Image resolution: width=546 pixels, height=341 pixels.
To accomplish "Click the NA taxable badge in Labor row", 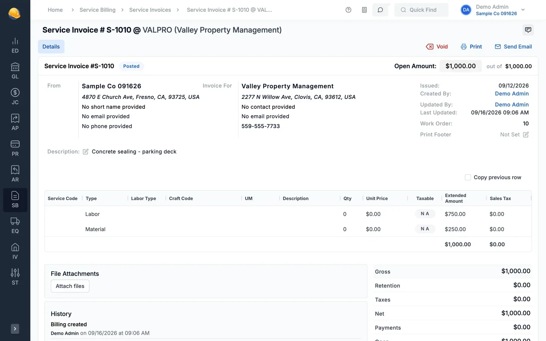I will (x=425, y=214).
